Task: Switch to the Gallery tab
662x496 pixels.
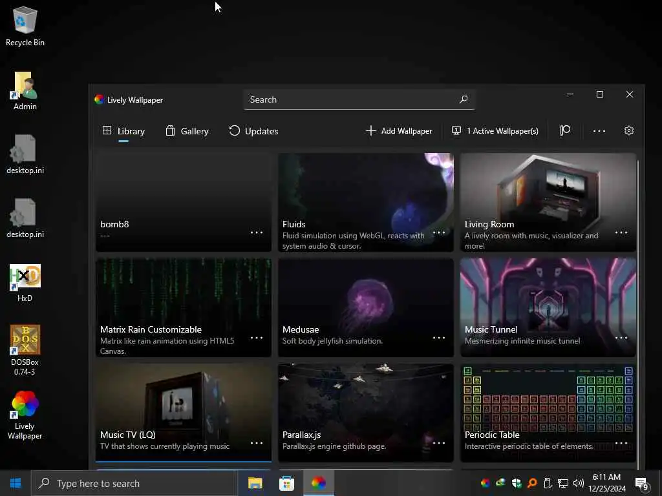Action: click(x=187, y=131)
